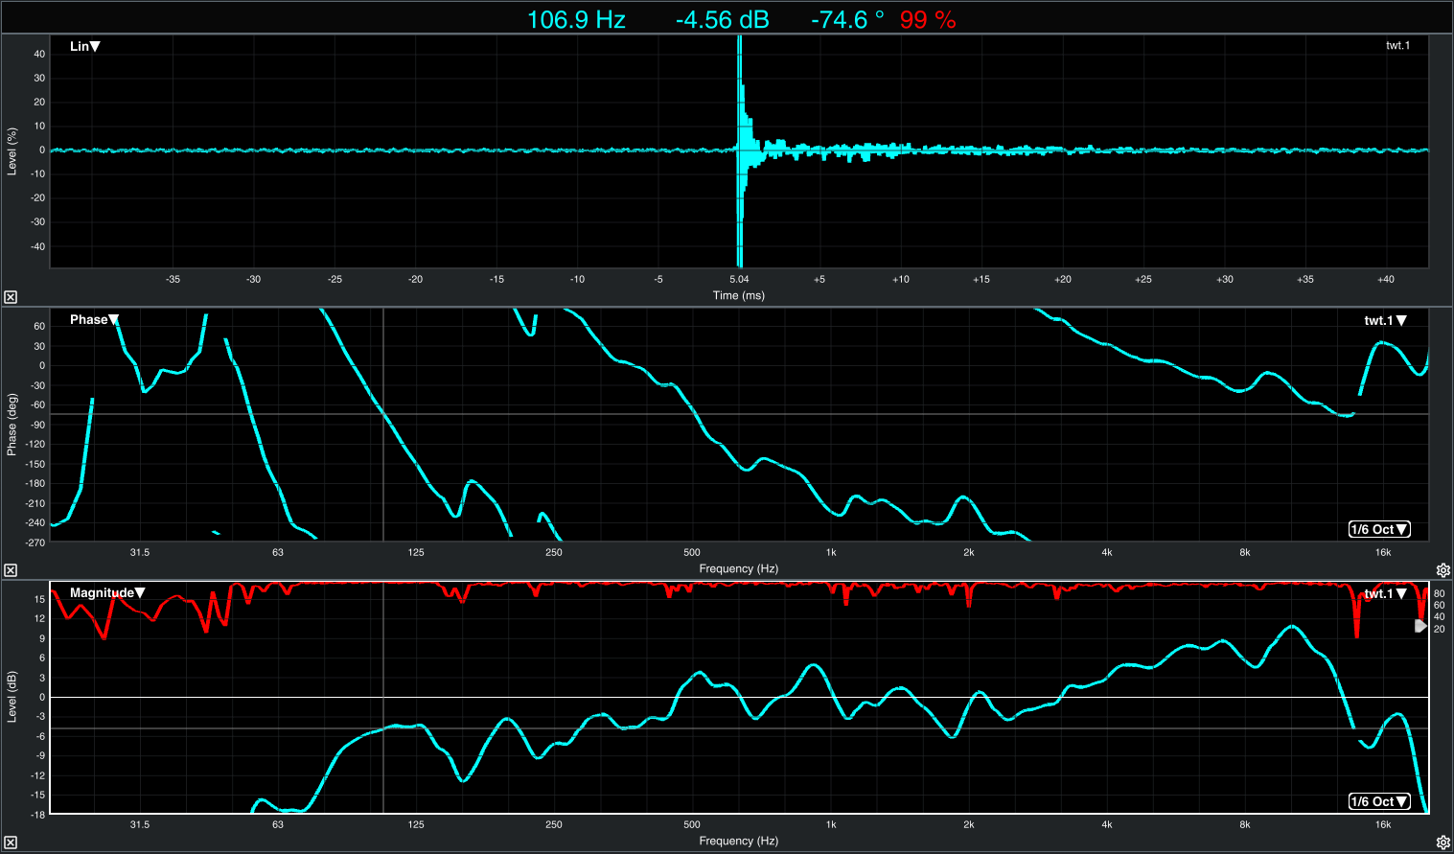Click the twt.1 label in impulse plot
The width and height of the screenshot is (1454, 854).
(1397, 46)
